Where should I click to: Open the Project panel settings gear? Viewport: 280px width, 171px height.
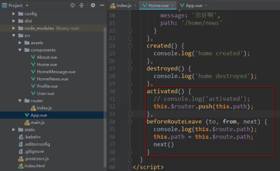(93, 5)
